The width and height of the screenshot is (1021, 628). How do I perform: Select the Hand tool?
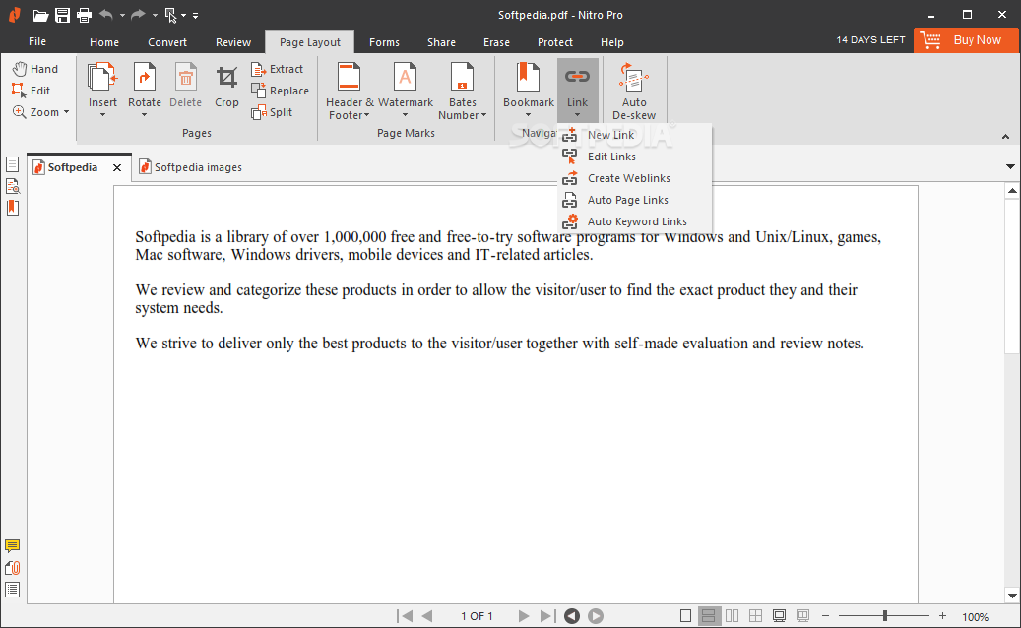click(x=35, y=69)
